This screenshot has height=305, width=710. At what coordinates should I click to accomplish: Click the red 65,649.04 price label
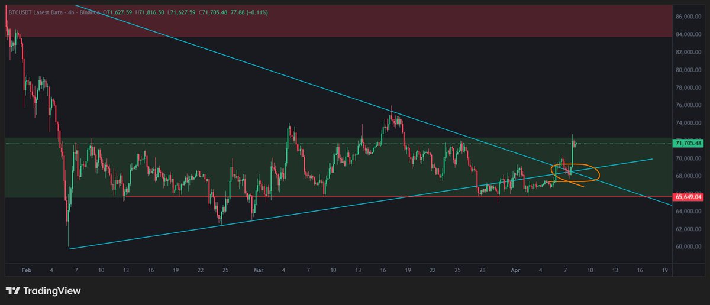tap(690, 197)
